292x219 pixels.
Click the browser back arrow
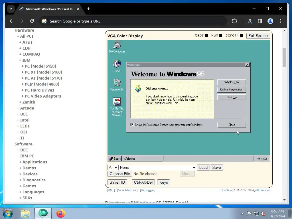[x=11, y=21]
